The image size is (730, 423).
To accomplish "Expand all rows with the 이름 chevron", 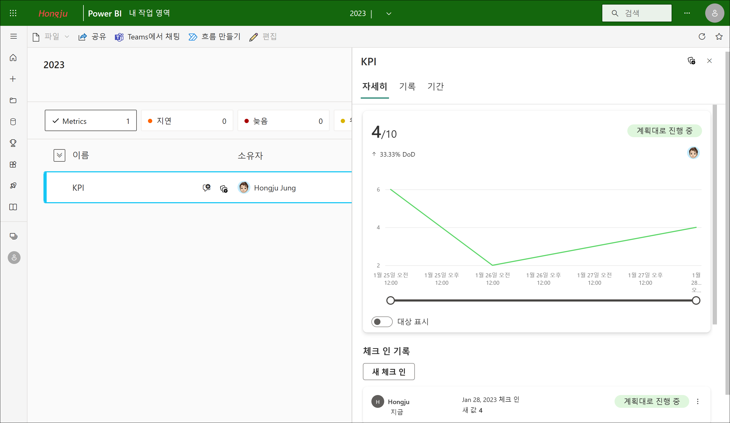I will tap(59, 155).
